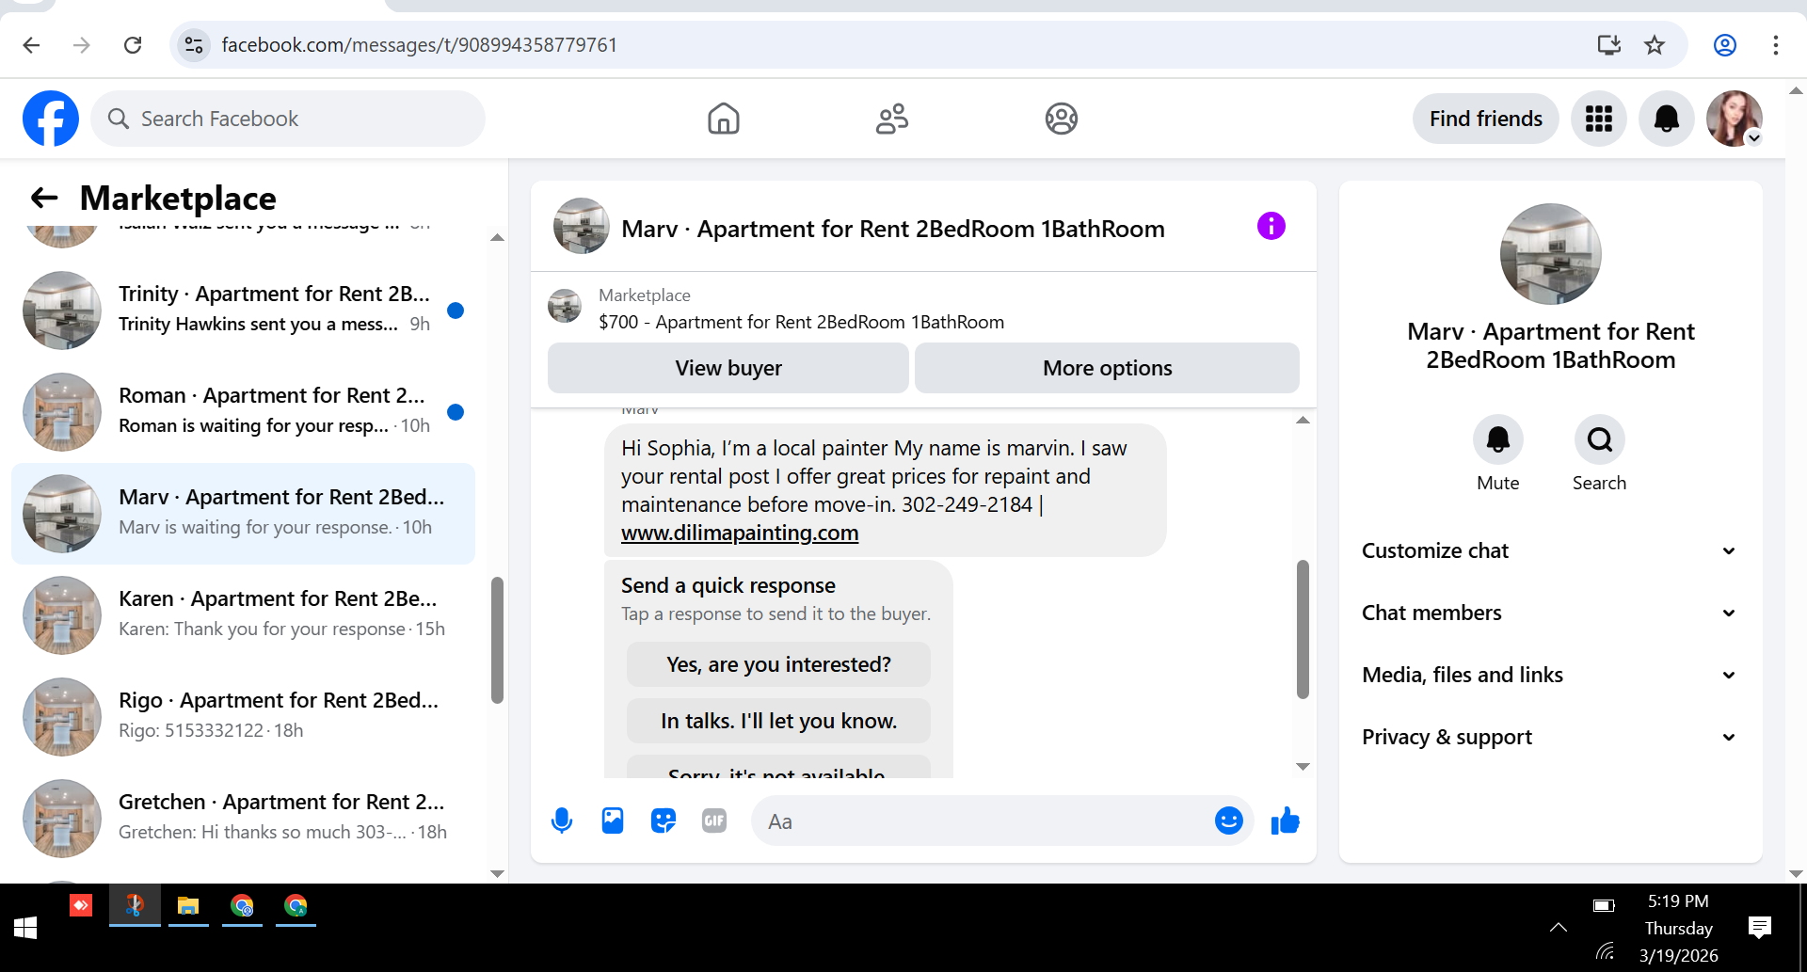Click the install app icon in address bar
Screen dimensions: 1807x972
(x=1609, y=45)
